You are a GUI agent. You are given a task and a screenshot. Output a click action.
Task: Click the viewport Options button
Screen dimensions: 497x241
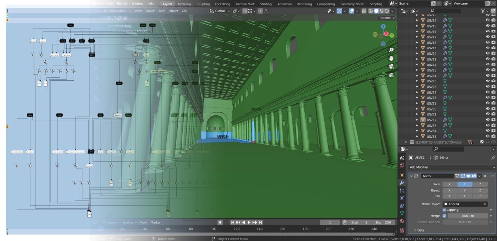coord(386,18)
